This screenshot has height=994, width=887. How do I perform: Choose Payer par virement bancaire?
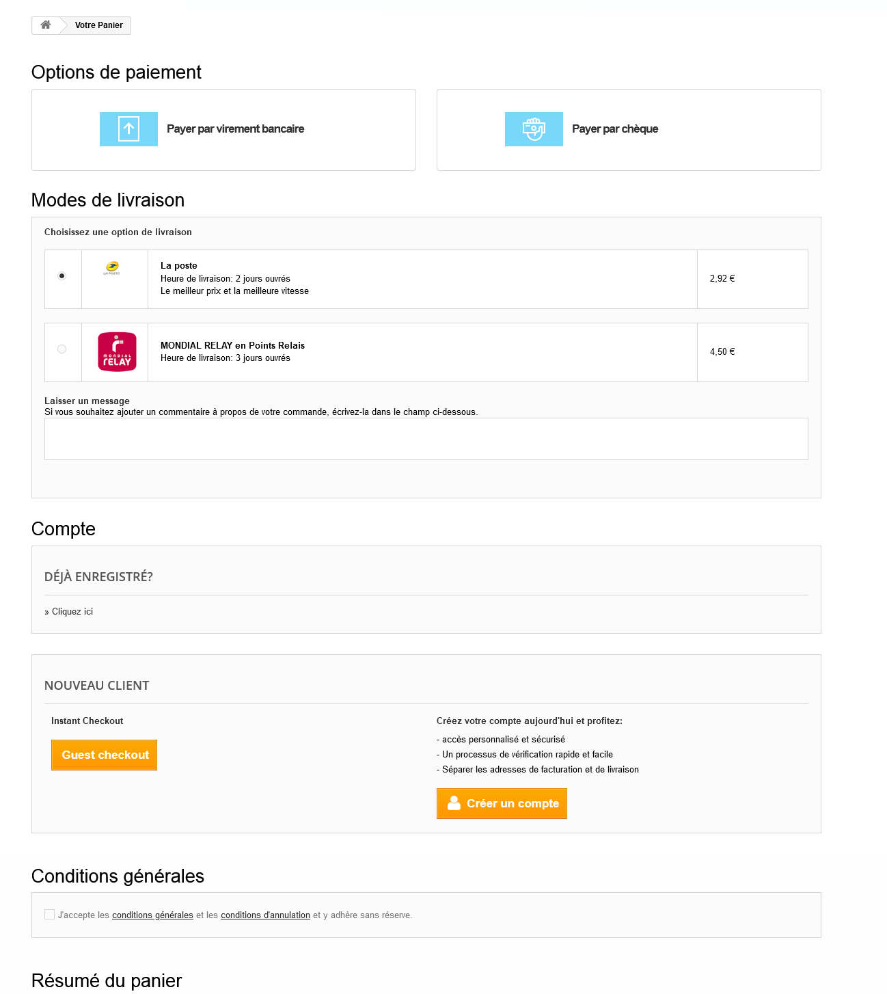pyautogui.click(x=223, y=130)
